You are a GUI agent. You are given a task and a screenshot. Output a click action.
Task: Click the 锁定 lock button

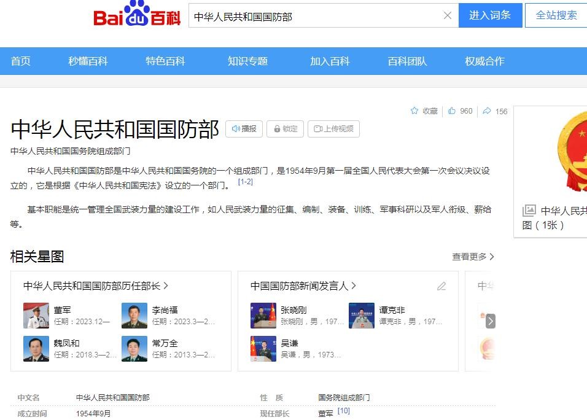286,129
